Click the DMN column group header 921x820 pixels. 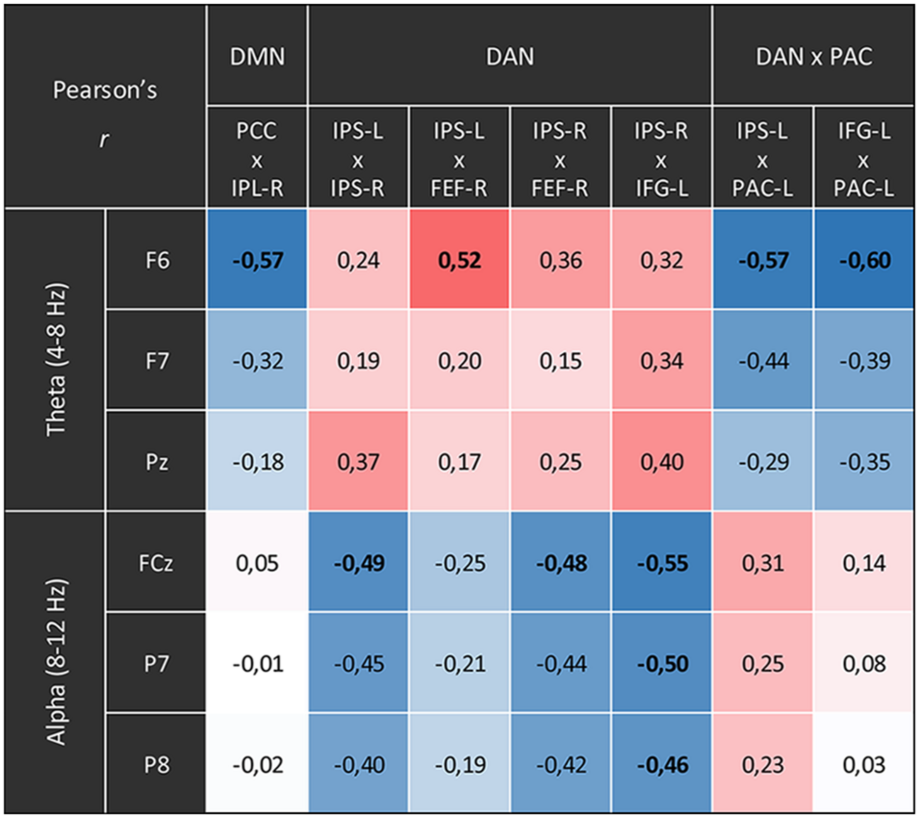[x=257, y=56]
